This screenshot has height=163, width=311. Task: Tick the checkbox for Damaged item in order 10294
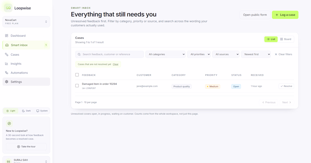(x=77, y=86)
